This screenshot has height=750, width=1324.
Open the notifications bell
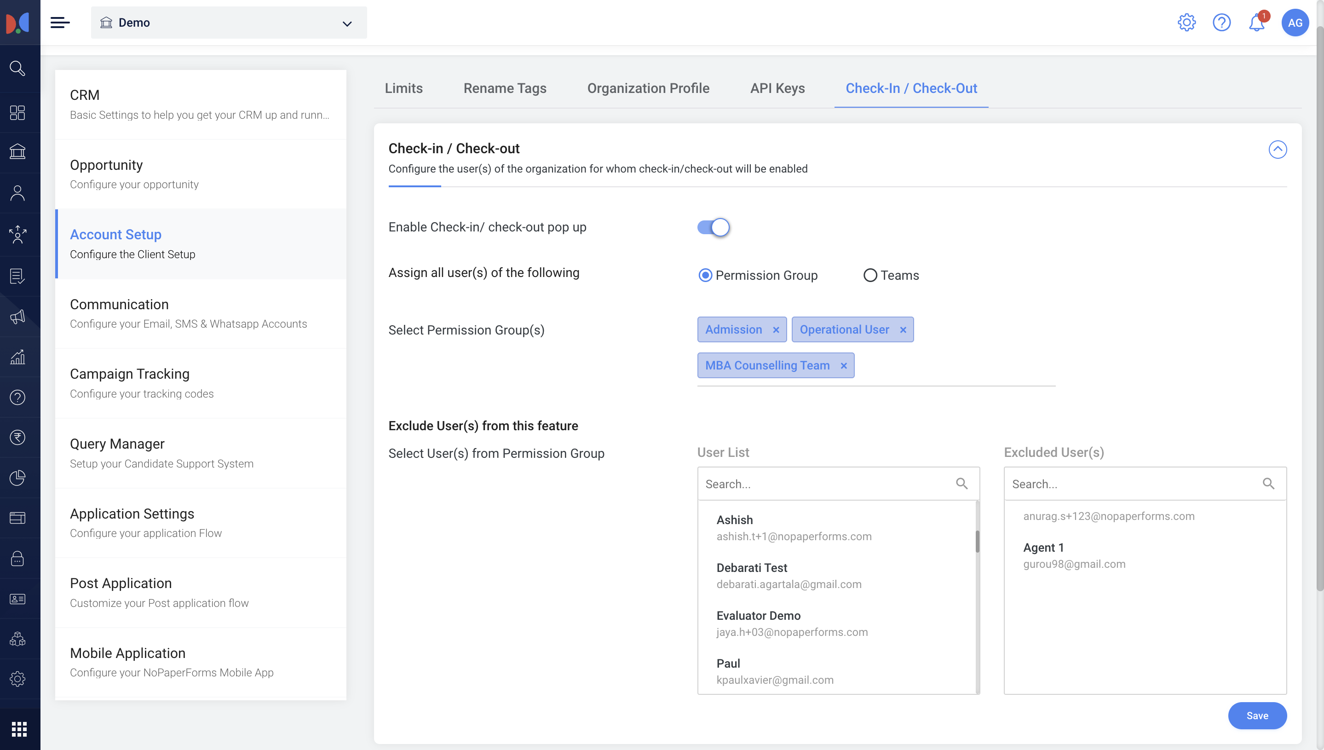(x=1256, y=23)
